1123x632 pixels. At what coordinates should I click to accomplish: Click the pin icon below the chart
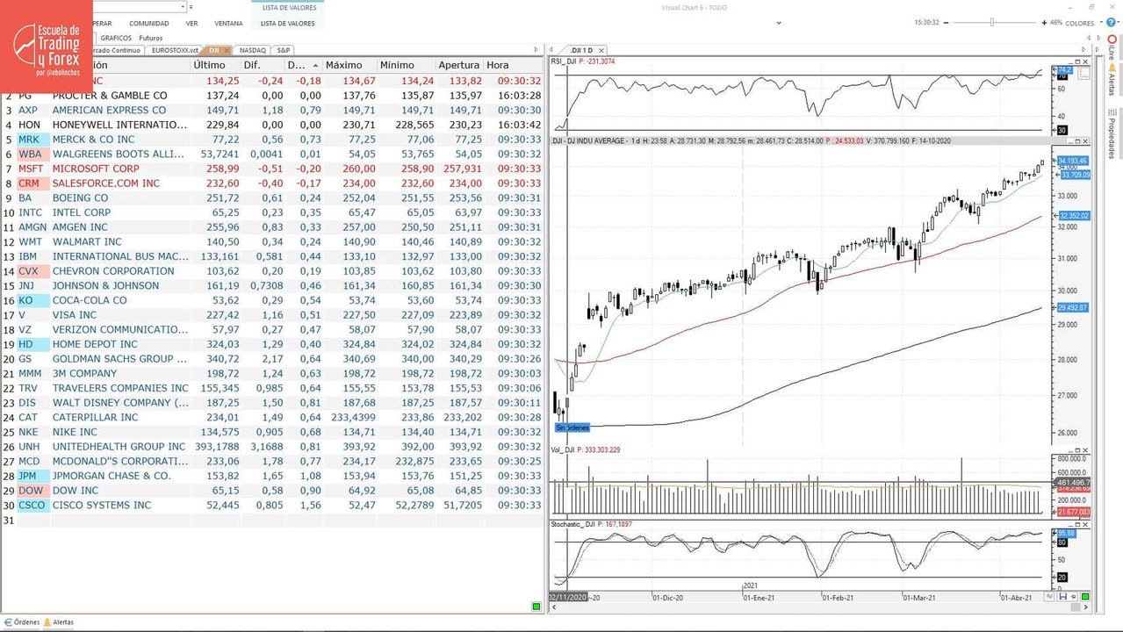point(1074,597)
